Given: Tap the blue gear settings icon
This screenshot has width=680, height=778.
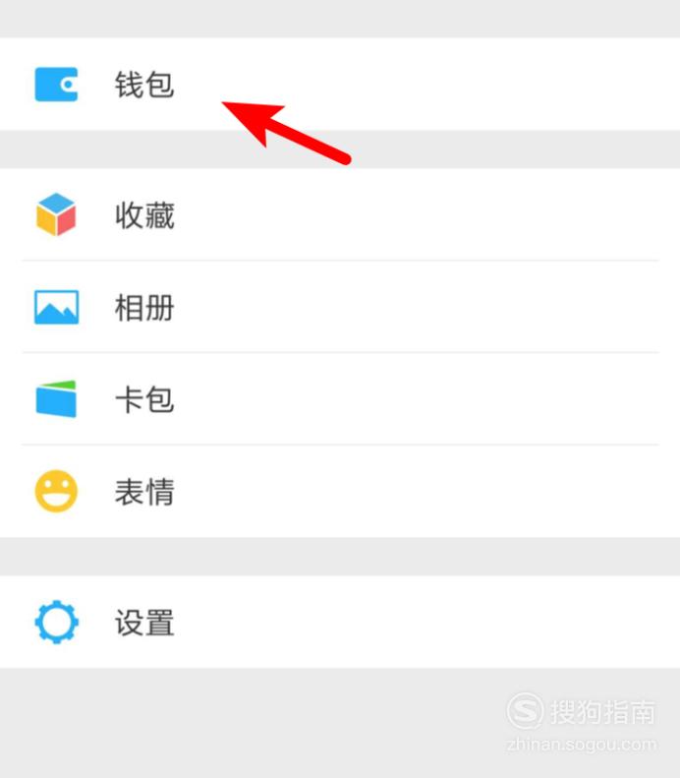Looking at the screenshot, I should 56,622.
